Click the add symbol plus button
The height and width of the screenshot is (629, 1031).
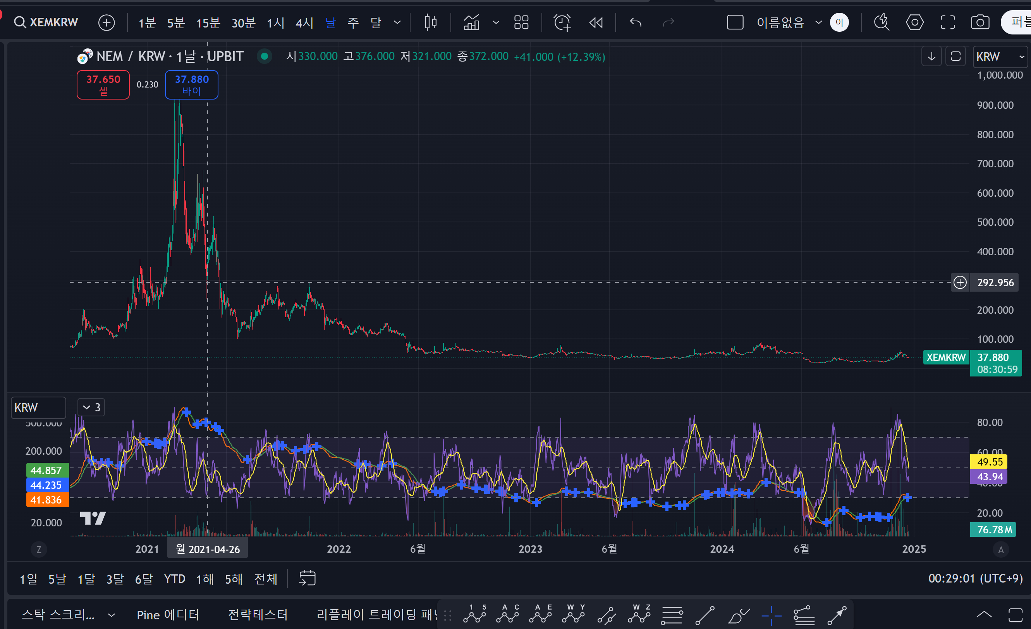click(106, 22)
